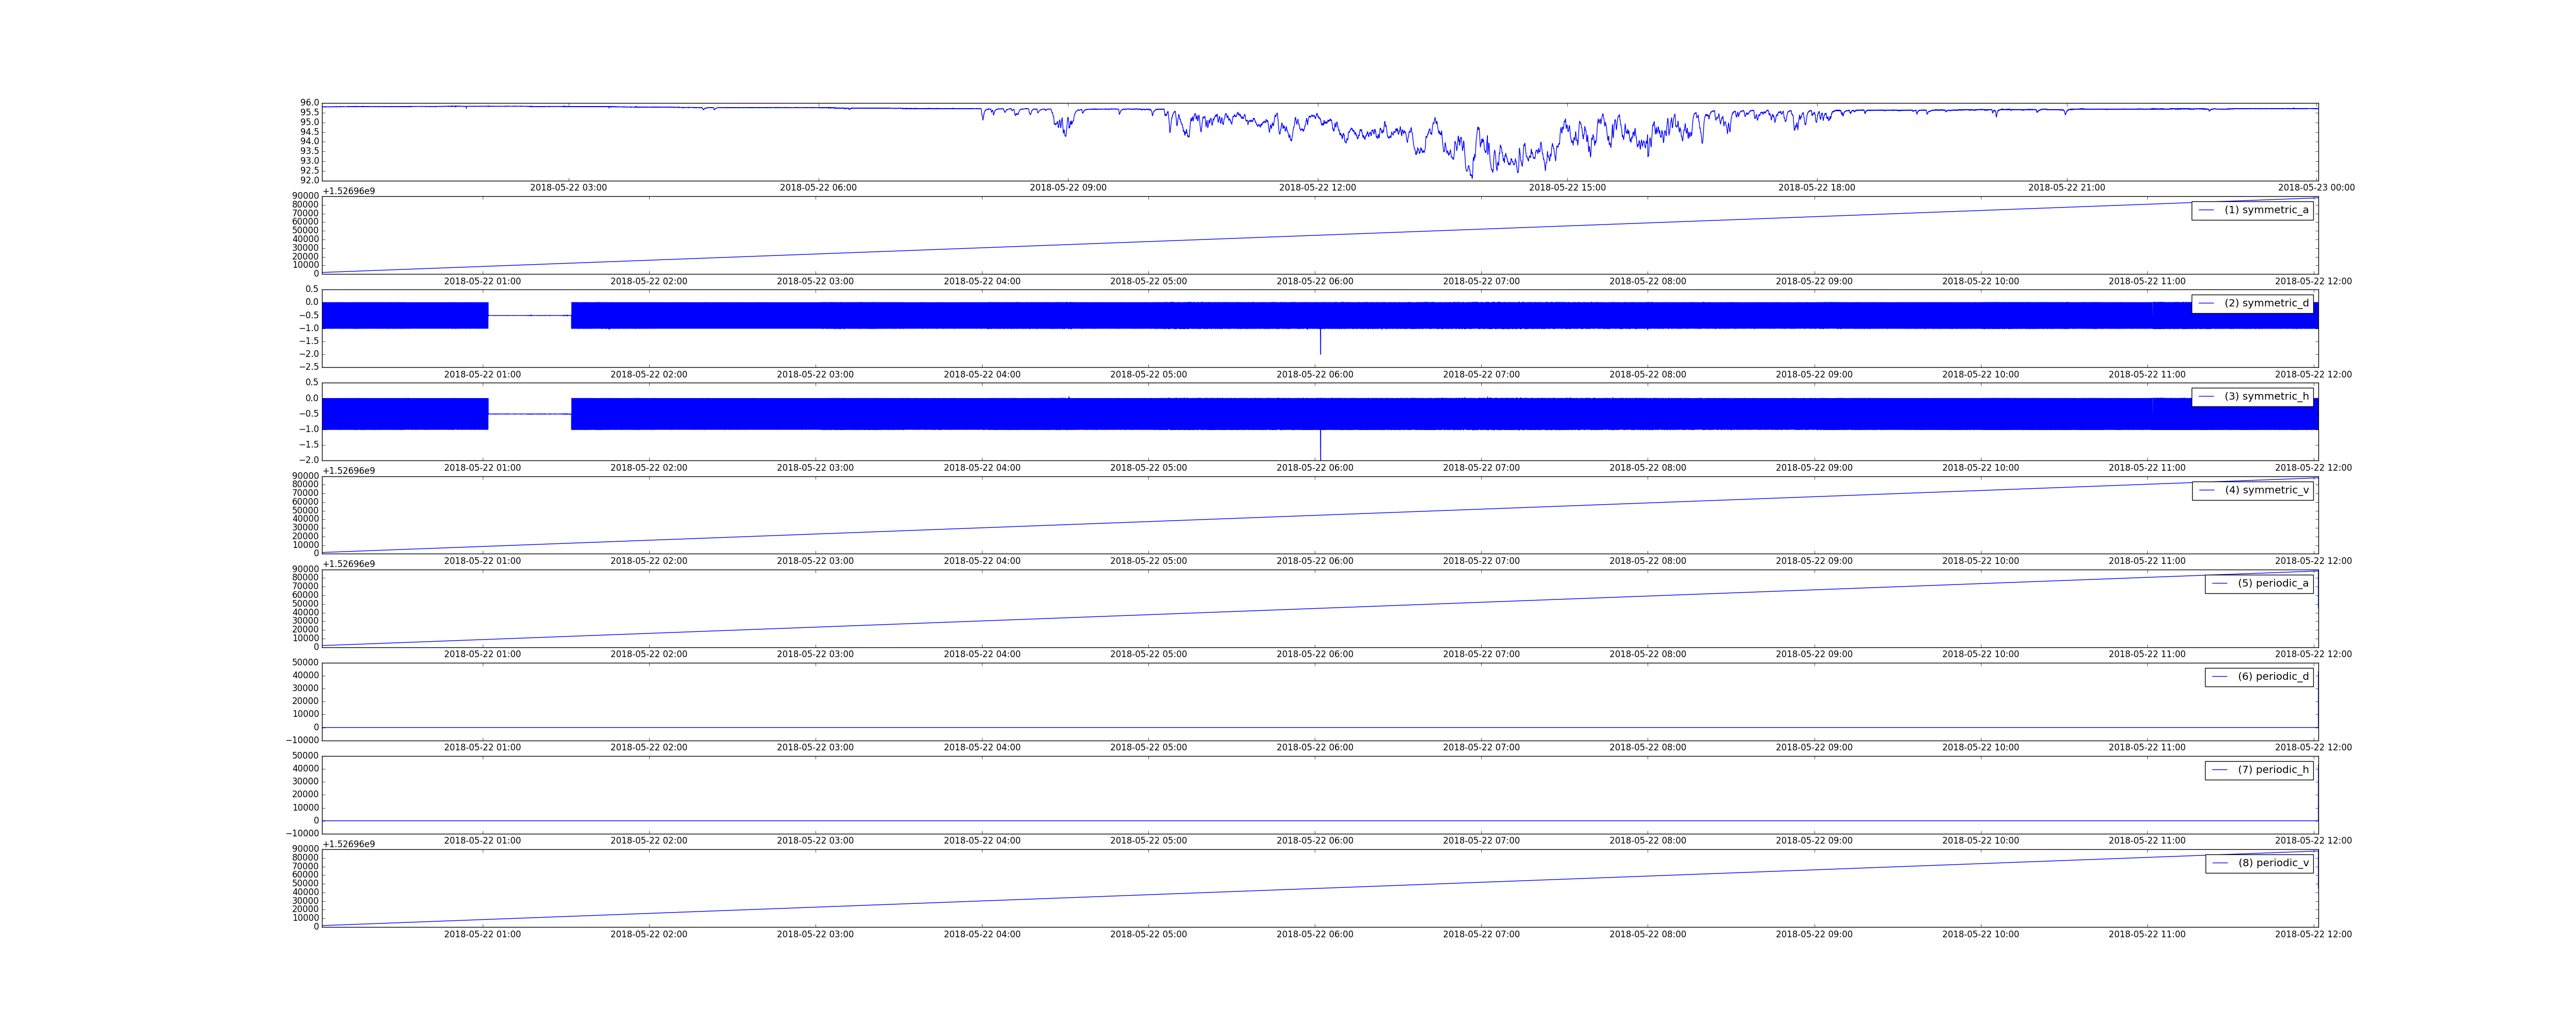Click the (1) symmetric_a legend label
The height and width of the screenshot is (1030, 2576).
coord(2266,210)
